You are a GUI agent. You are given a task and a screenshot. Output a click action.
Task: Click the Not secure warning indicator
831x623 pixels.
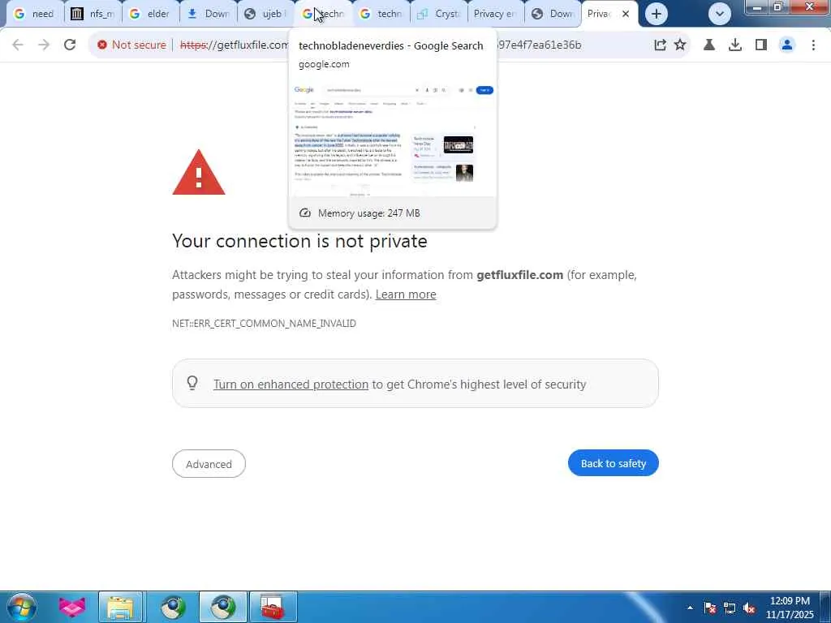(x=131, y=45)
